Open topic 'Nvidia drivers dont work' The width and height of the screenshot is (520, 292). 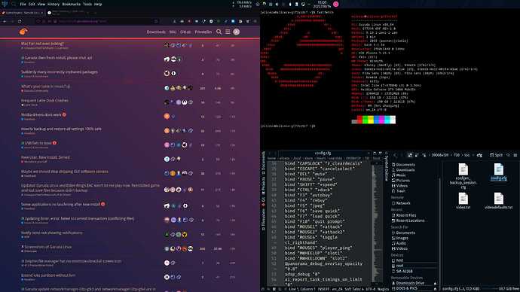point(41,114)
